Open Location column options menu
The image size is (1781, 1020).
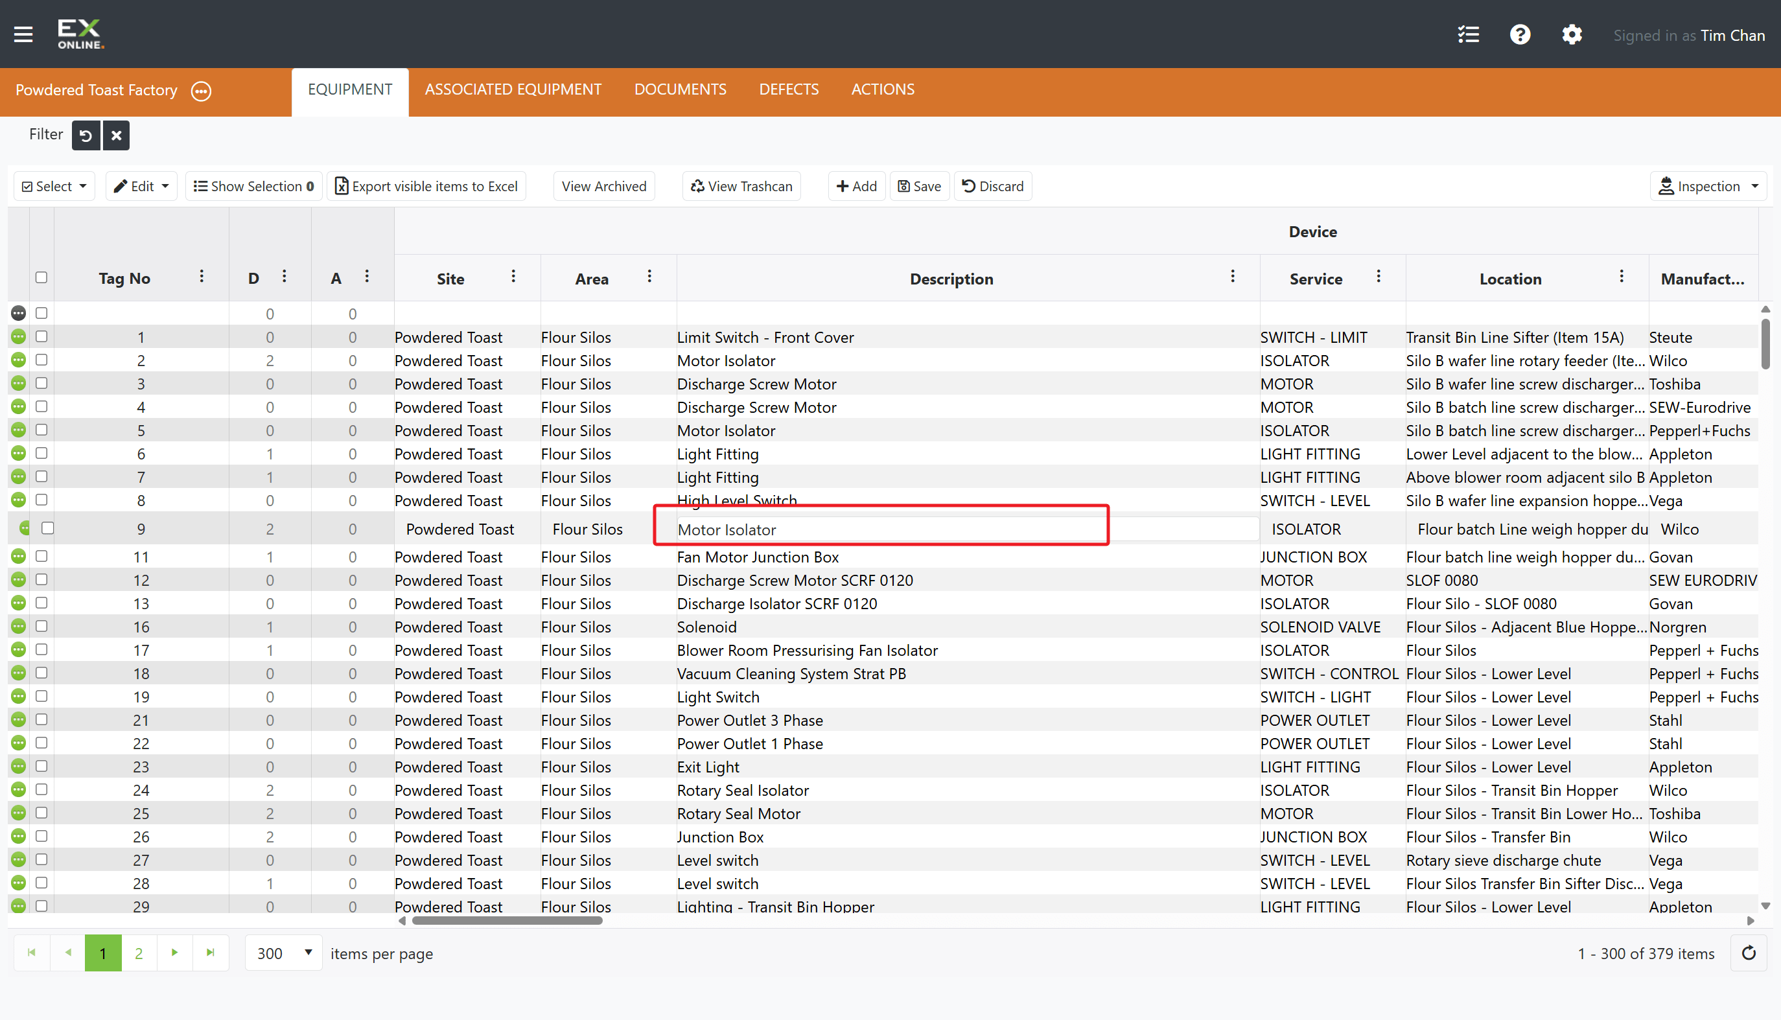[1622, 277]
